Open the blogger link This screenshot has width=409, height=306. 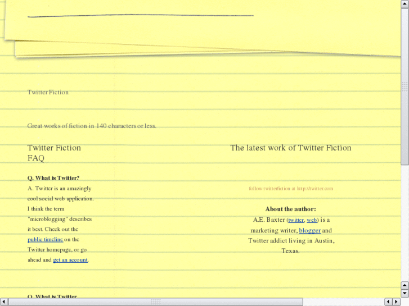[310, 230]
